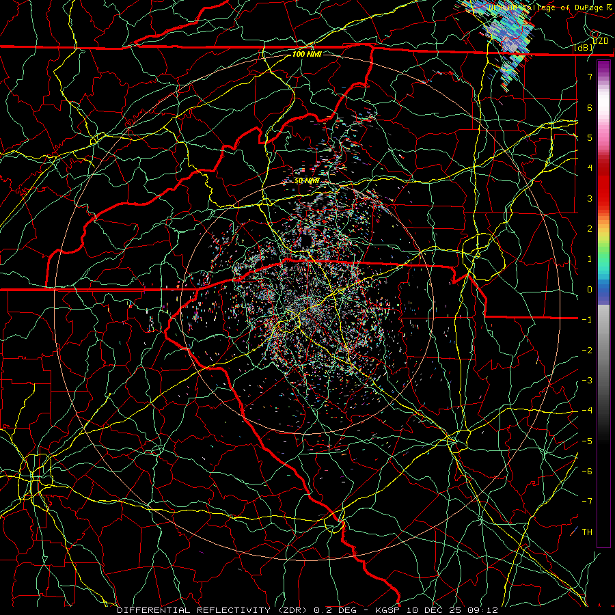The height and width of the screenshot is (615, 615).
Task: Click the "DZD" product label above the scale
Action: 600,41
